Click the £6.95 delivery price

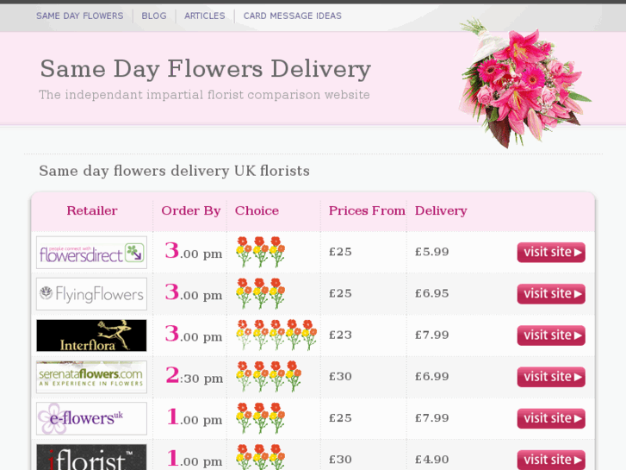click(432, 293)
